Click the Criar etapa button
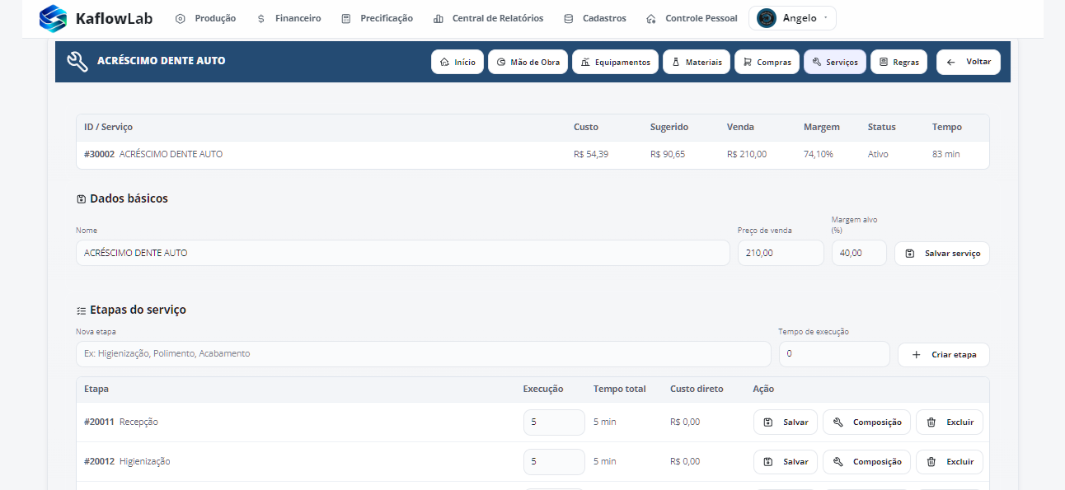The width and height of the screenshot is (1065, 490). coord(944,355)
